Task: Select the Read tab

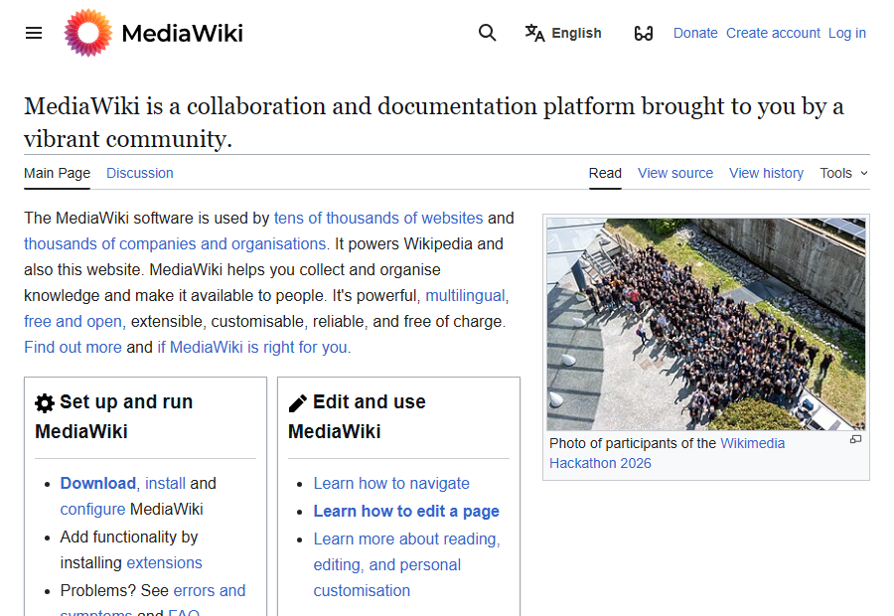Action: [605, 173]
